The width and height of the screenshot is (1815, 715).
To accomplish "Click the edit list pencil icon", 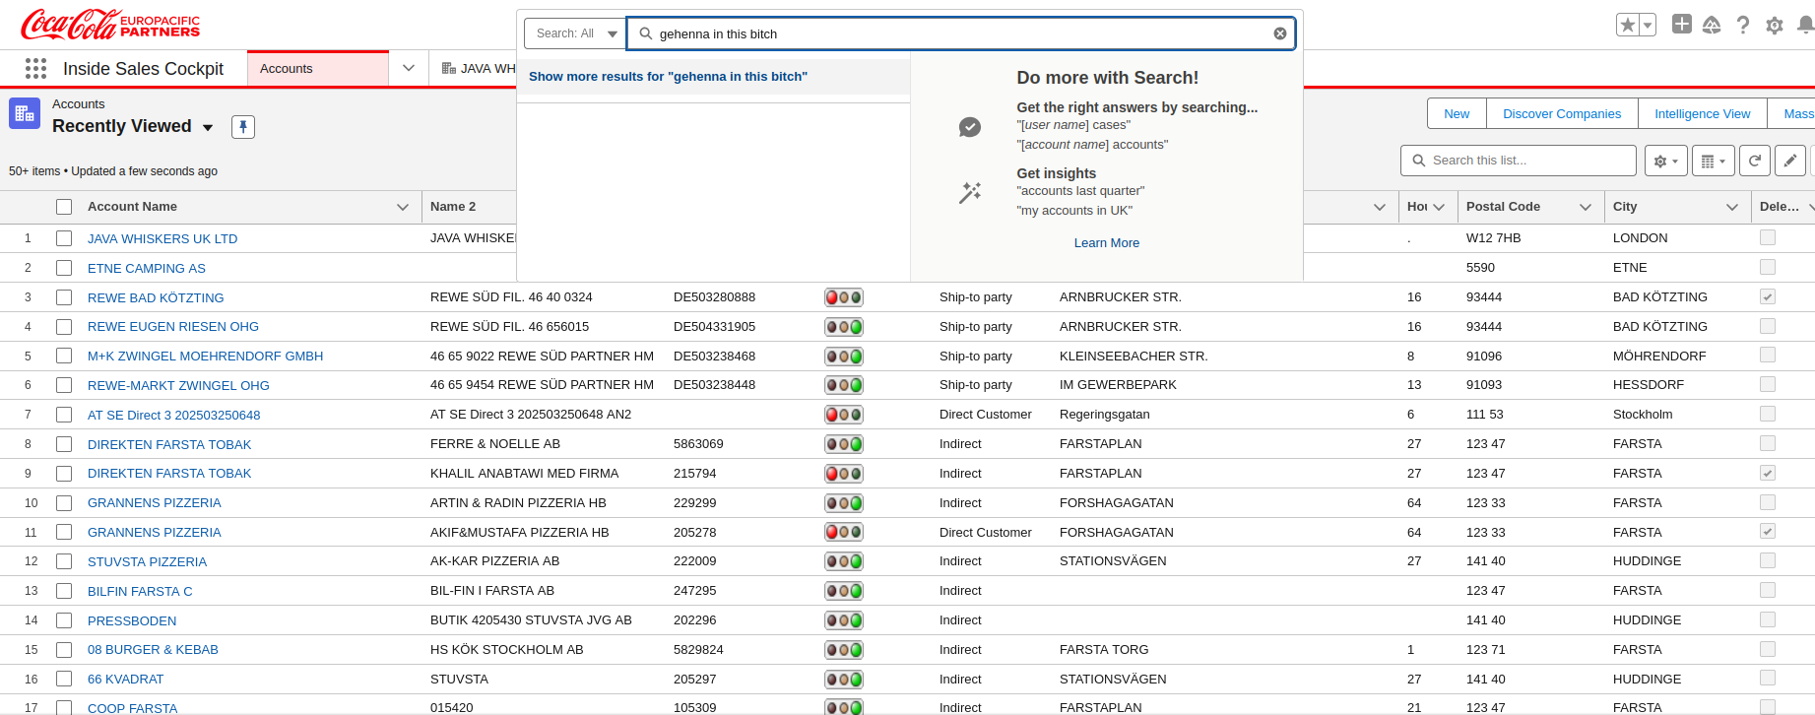I will (1790, 161).
